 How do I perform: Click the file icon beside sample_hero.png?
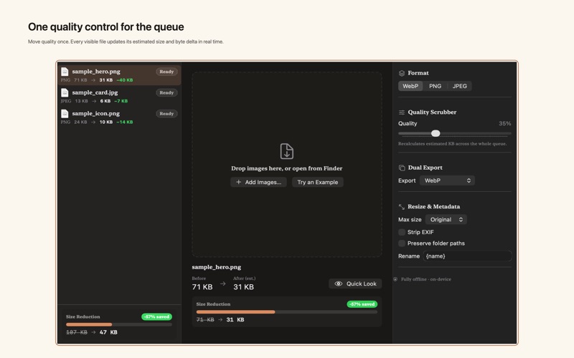coord(65,72)
